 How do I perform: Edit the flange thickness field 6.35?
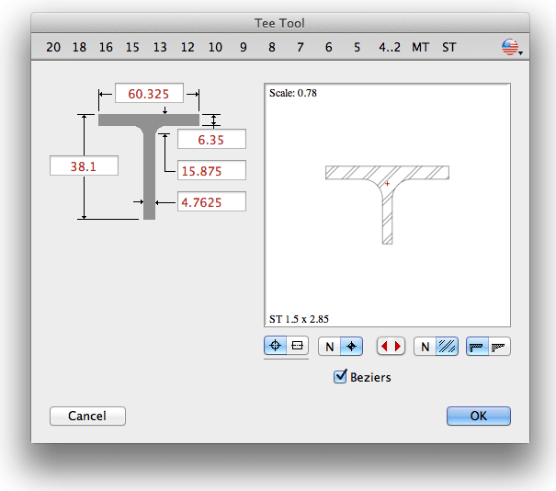click(211, 139)
